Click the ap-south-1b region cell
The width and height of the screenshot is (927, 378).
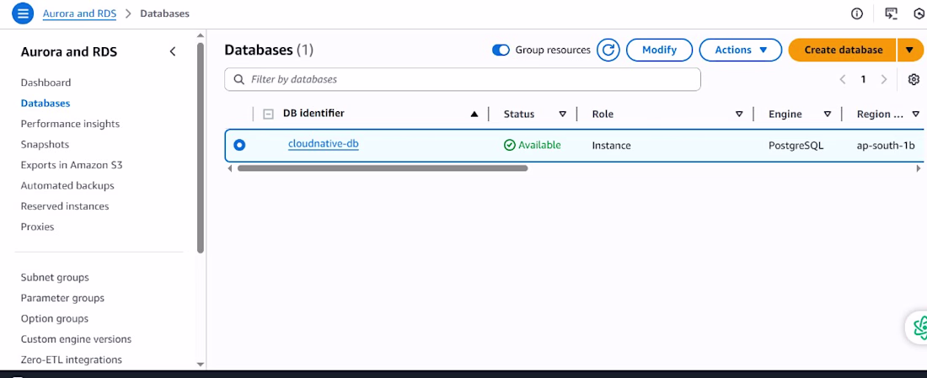887,146
